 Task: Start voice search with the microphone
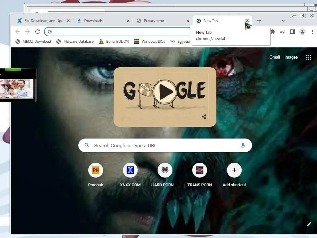[x=243, y=145]
